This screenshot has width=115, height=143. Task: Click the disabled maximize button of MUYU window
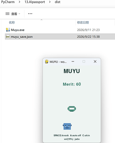[84, 61]
